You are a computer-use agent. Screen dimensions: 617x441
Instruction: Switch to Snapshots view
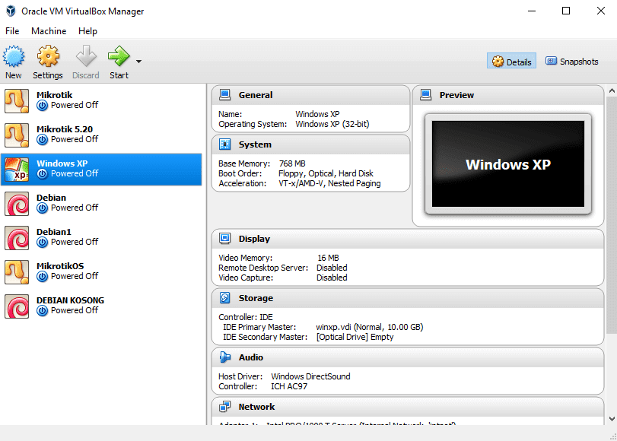click(572, 62)
